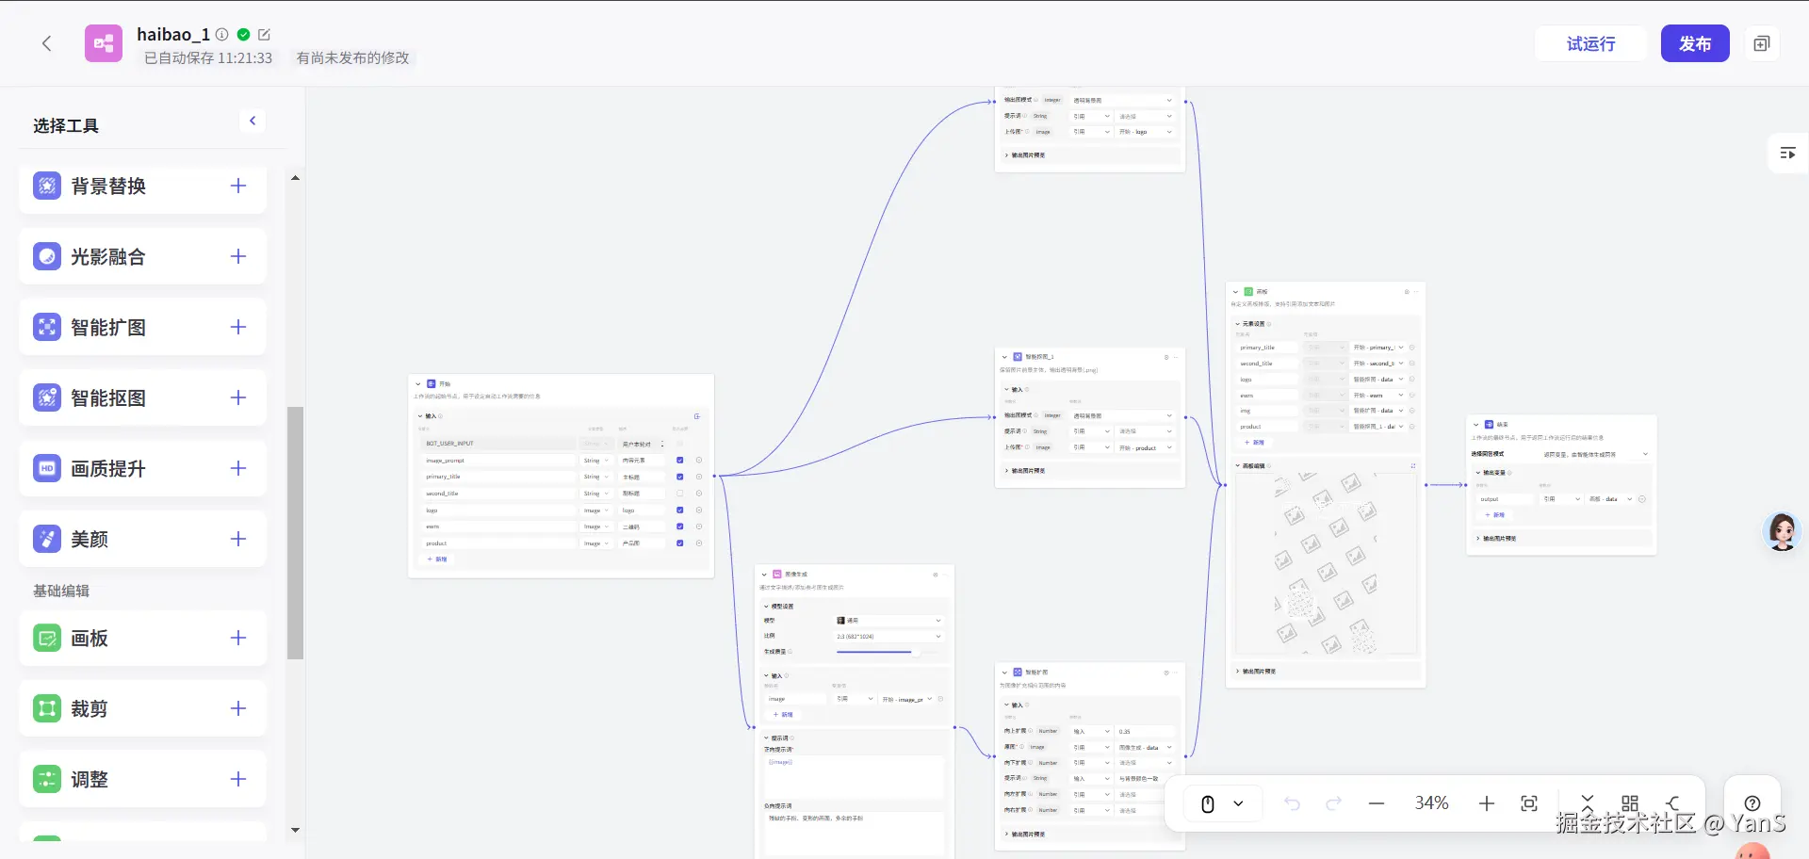The width and height of the screenshot is (1809, 859).
Task: Click the 负向提示词 text field
Action: click(x=854, y=834)
